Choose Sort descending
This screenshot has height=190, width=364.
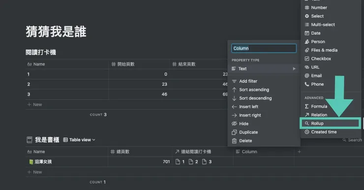click(264, 98)
